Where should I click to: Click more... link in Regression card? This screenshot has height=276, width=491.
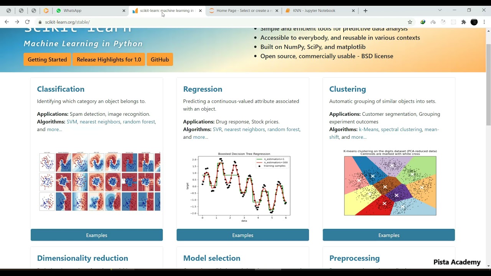click(x=201, y=137)
